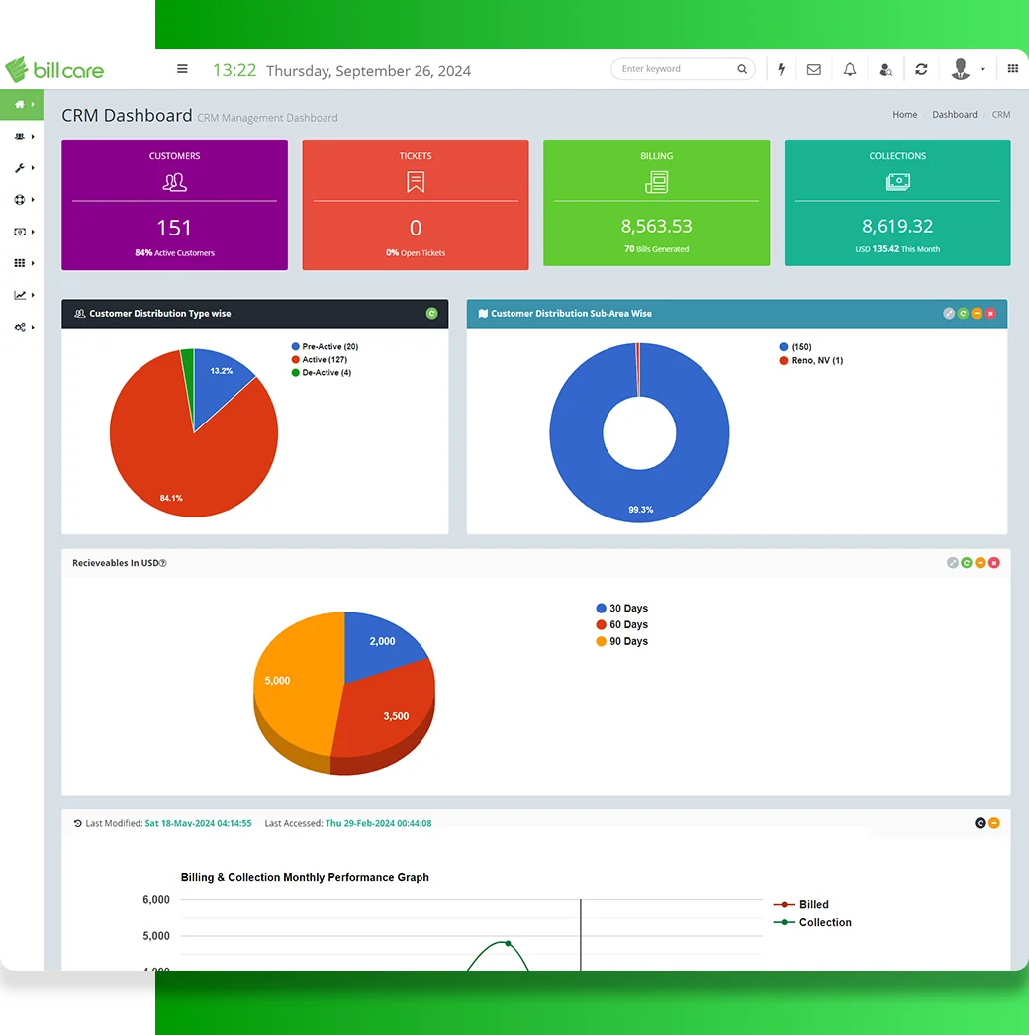Toggle the Collection series in graph legend

tap(824, 922)
